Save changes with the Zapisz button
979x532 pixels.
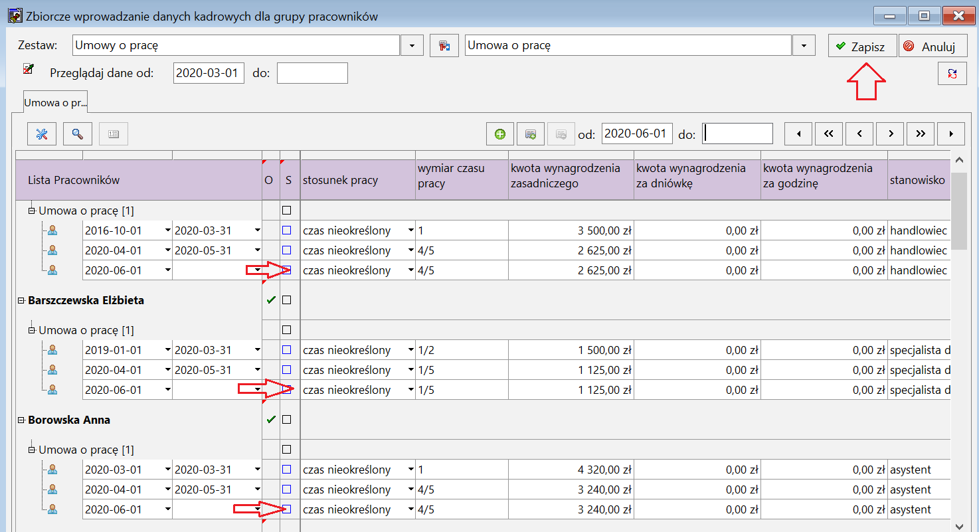(x=862, y=46)
